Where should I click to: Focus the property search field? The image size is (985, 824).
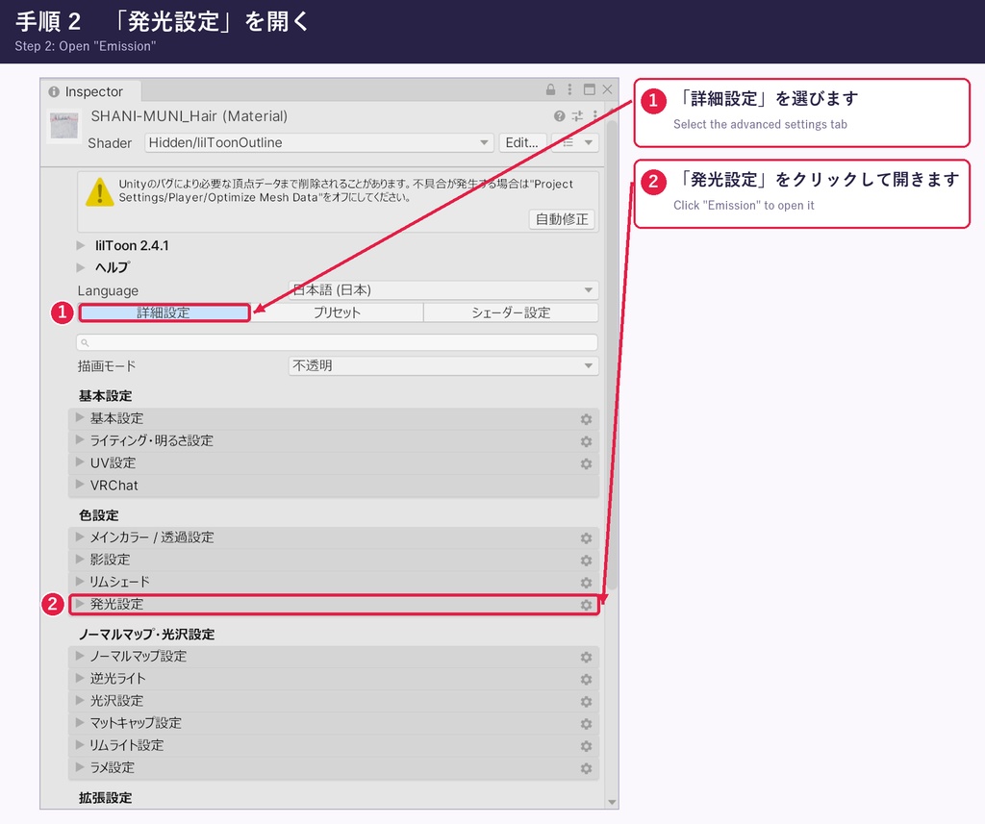point(337,342)
